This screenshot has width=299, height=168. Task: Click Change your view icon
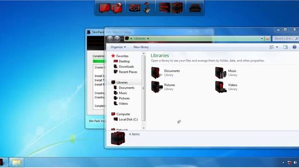[271, 47]
